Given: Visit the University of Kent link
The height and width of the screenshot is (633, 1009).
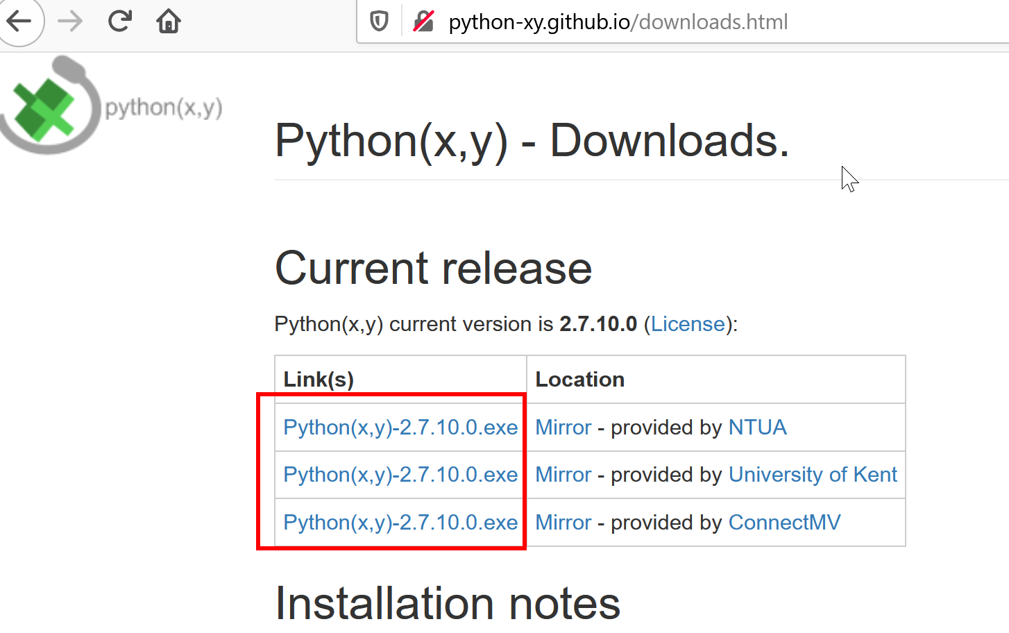Looking at the screenshot, I should click(813, 475).
